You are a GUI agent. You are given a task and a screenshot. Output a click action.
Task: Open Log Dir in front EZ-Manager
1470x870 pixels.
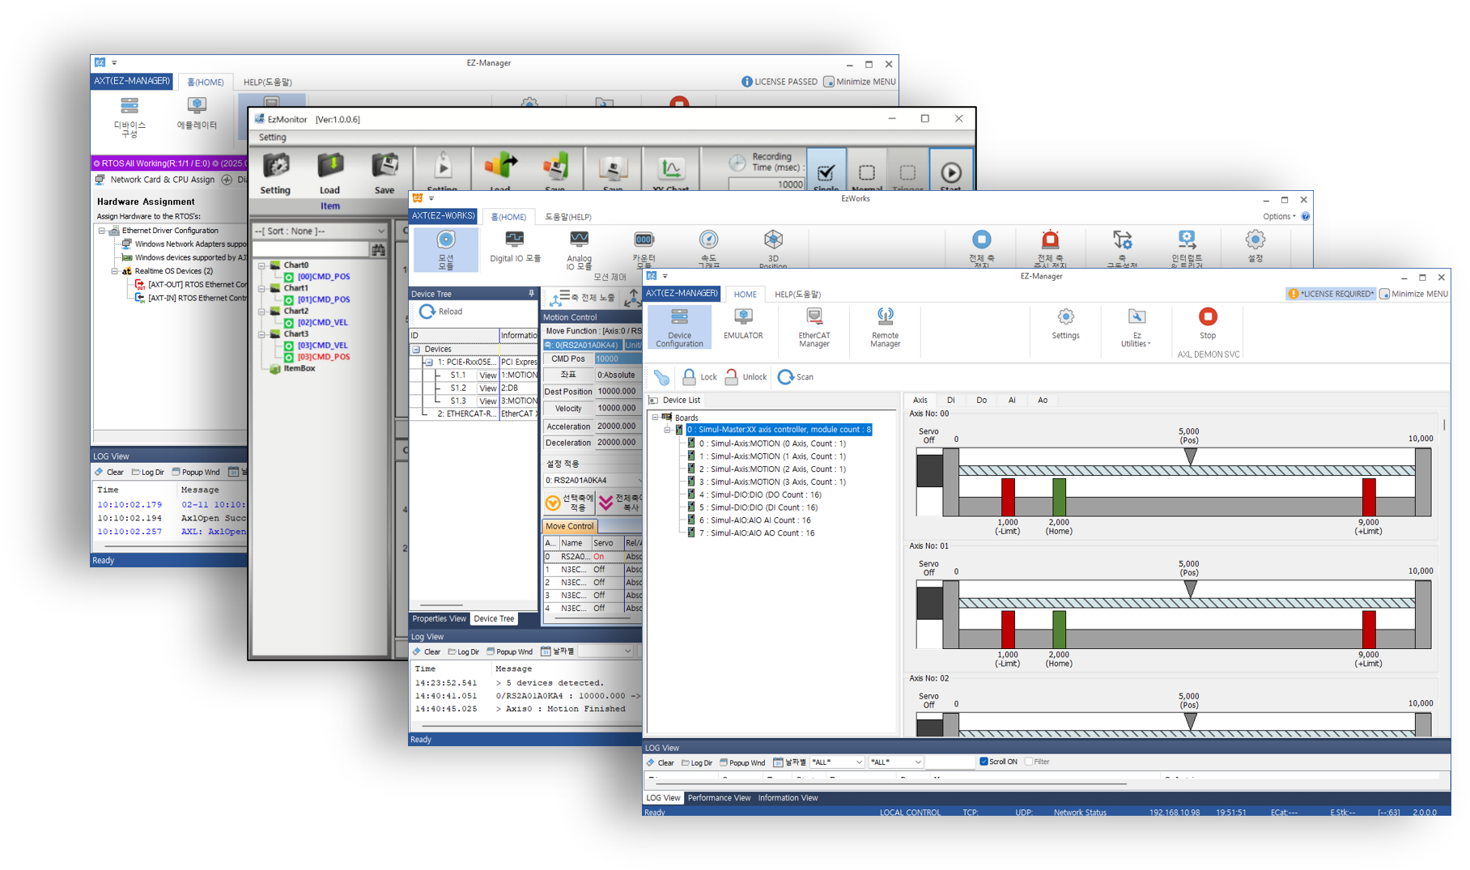697,762
